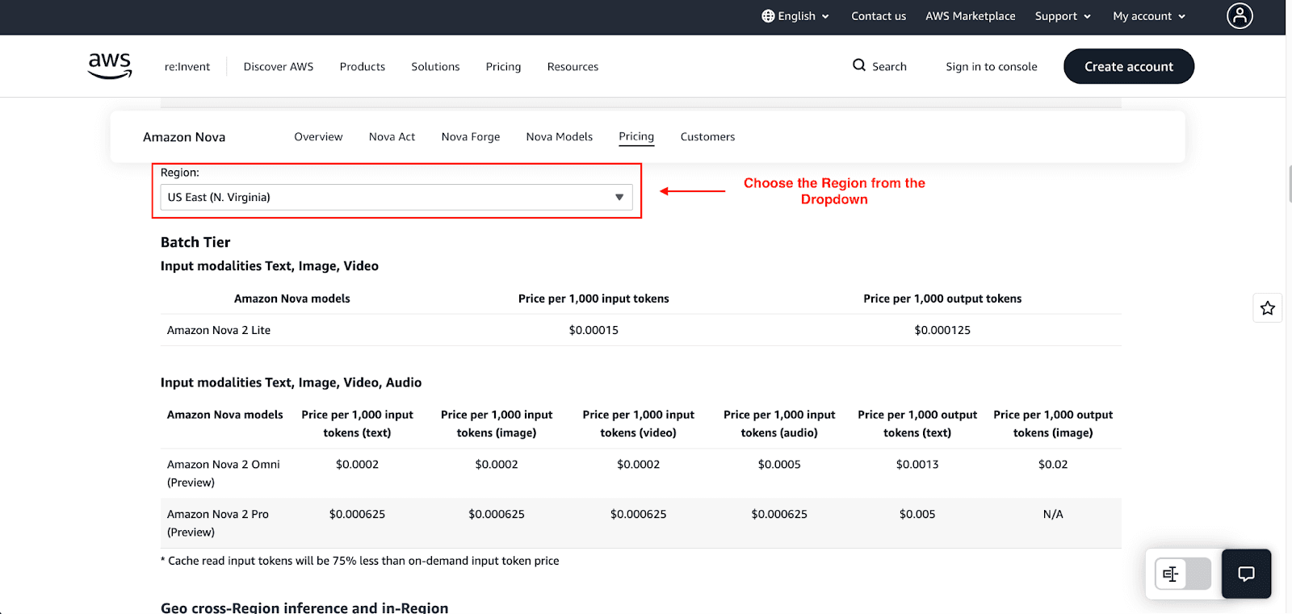1292x614 pixels.
Task: Open the re:Invent menu item
Action: (187, 67)
